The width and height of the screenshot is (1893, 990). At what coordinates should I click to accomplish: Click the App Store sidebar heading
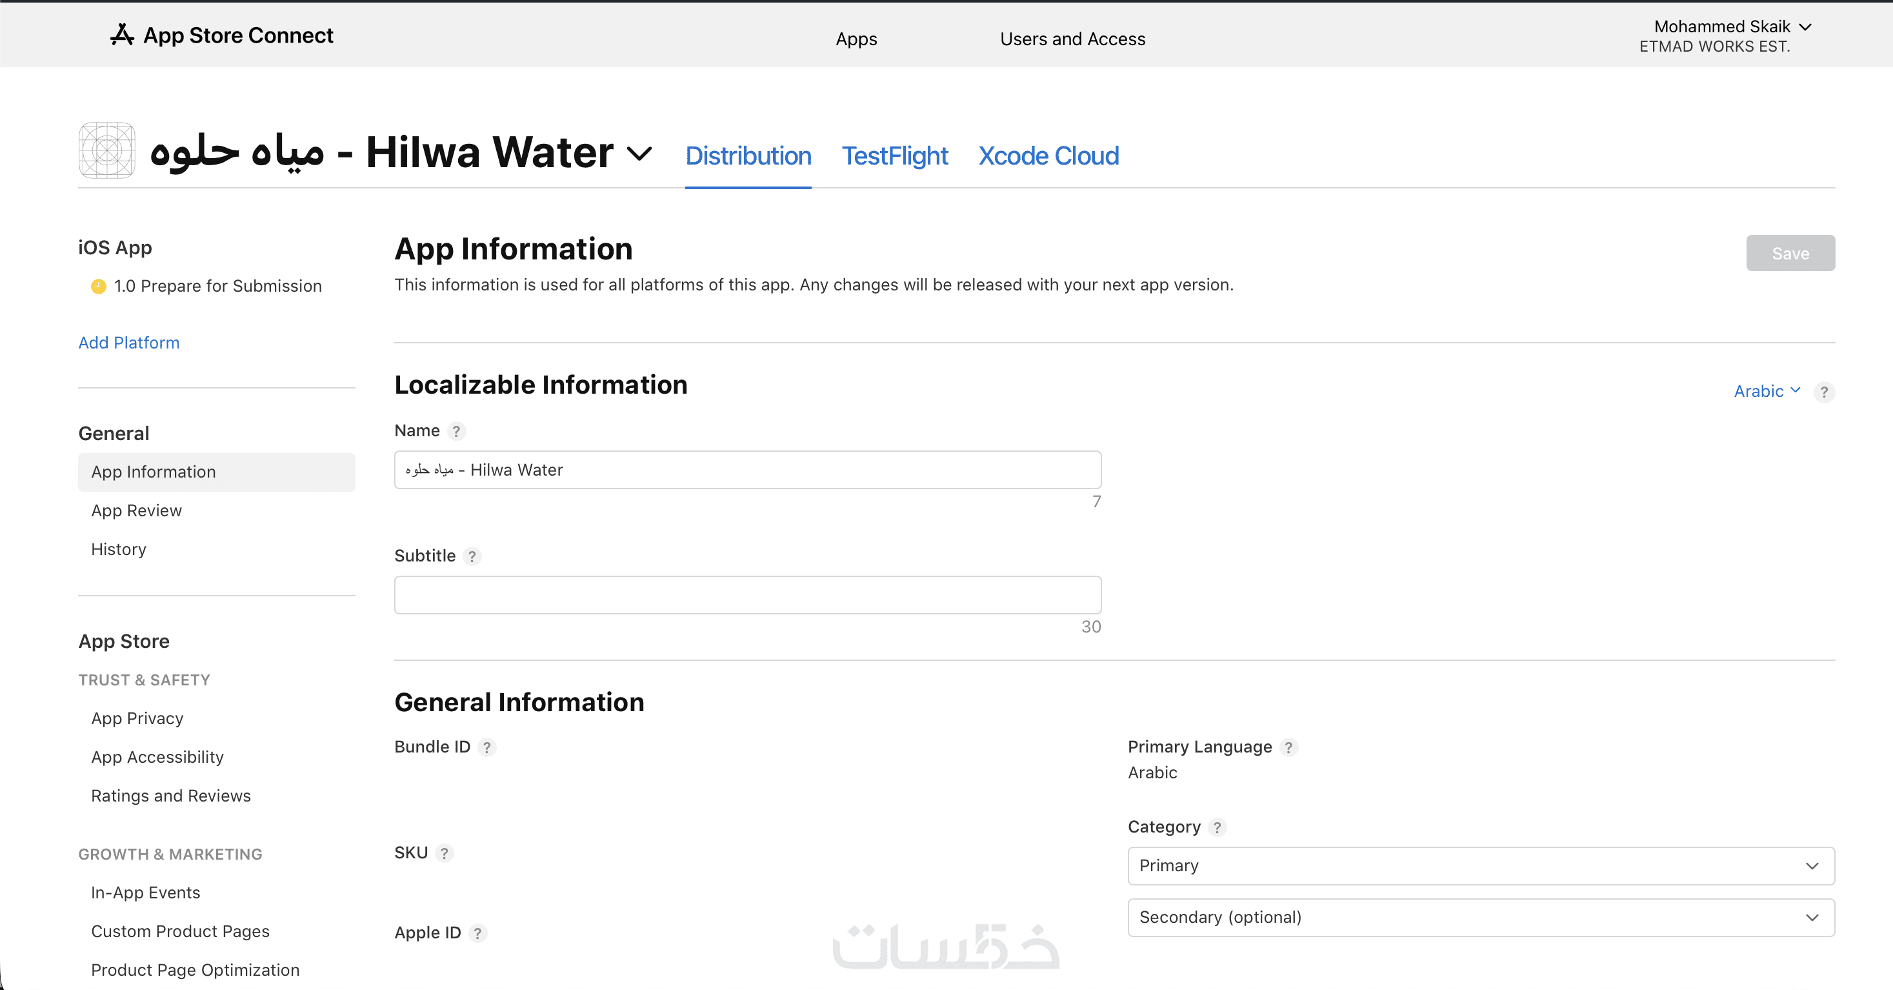point(124,642)
